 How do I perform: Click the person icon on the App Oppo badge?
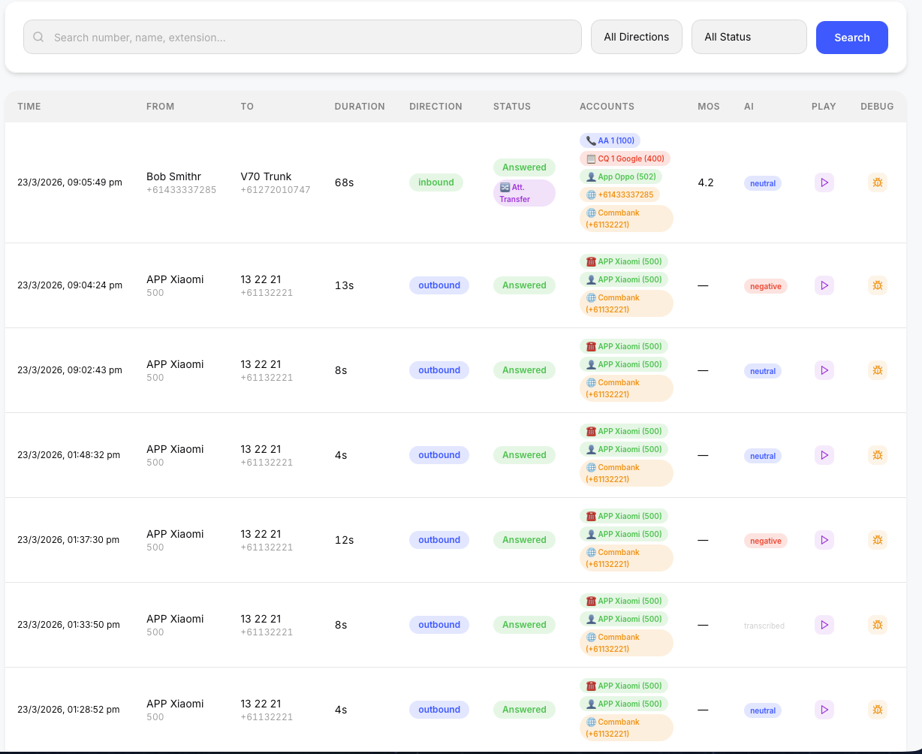[x=592, y=176]
